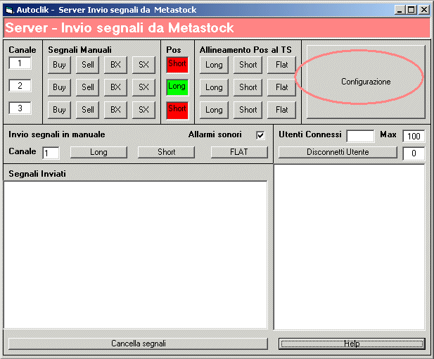Click Disconnetti Utente button
The height and width of the screenshot is (359, 434).
tap(338, 152)
